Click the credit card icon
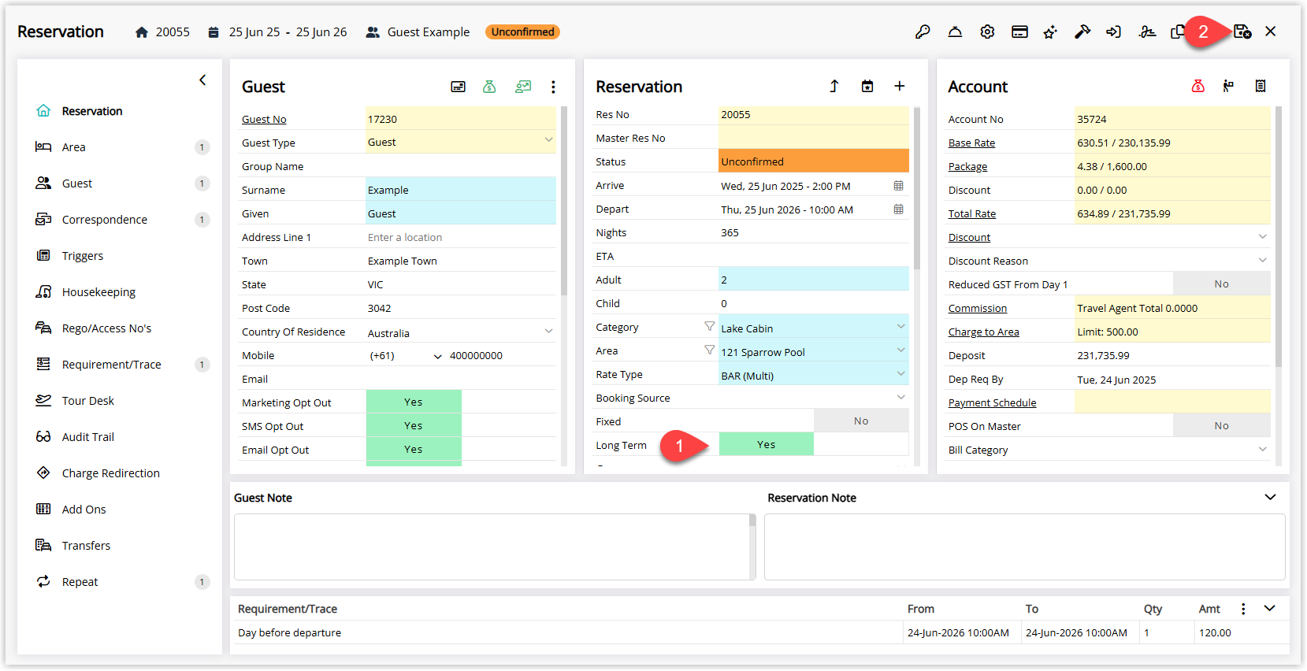 click(1019, 32)
